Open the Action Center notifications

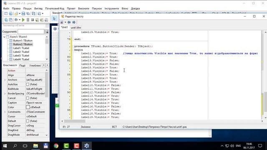(260, 146)
